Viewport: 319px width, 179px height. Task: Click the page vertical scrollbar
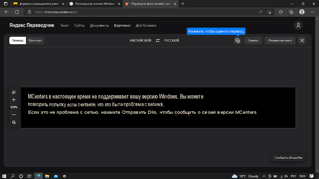pyautogui.click(x=317, y=95)
